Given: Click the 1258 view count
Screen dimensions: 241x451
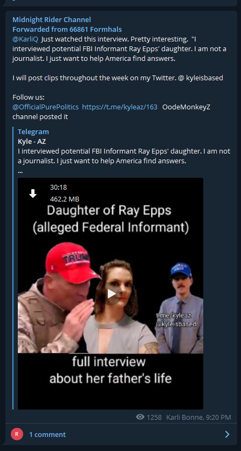Looking at the screenshot, I should tap(154, 417).
